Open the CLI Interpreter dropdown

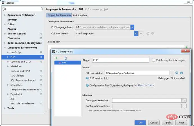136,34
